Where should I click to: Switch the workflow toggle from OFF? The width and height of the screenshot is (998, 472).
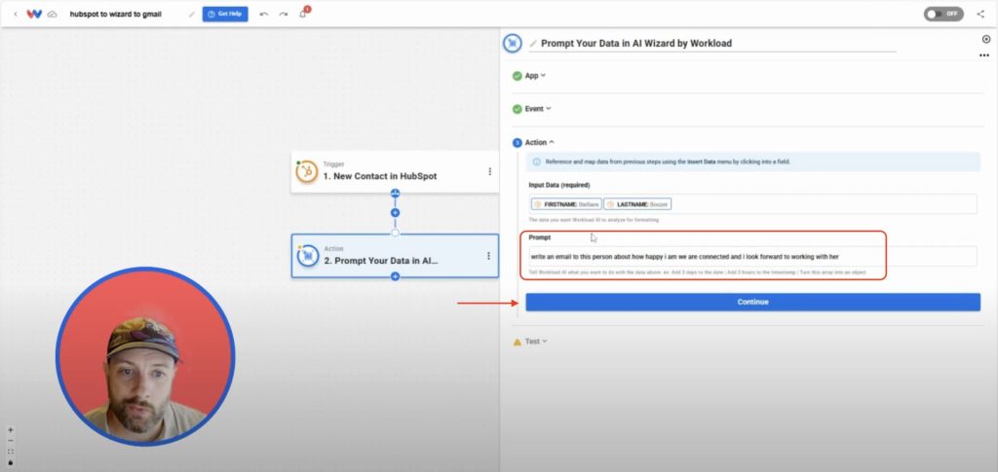(943, 14)
